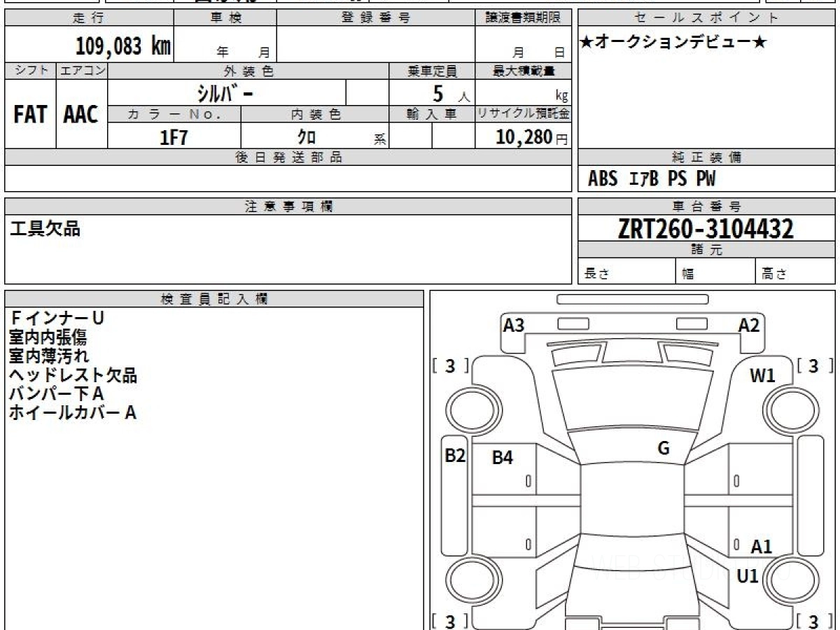This screenshot has width=840, height=630.
Task: Select the B4 mark on the door
Action: point(503,458)
